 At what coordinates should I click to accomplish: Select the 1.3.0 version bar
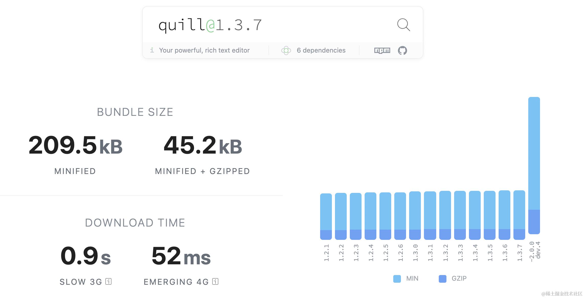point(415,215)
